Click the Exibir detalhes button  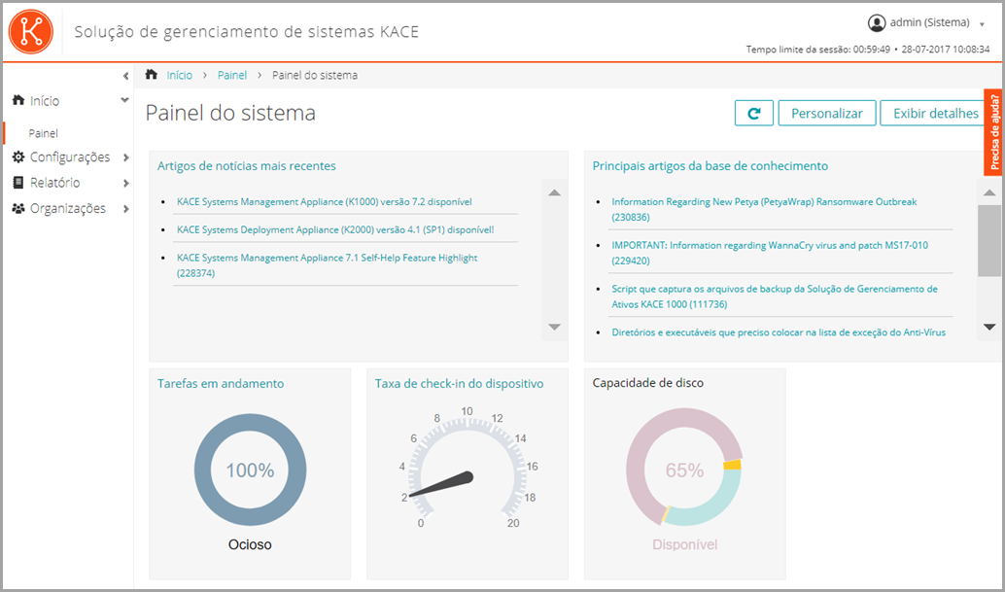pyautogui.click(x=932, y=113)
